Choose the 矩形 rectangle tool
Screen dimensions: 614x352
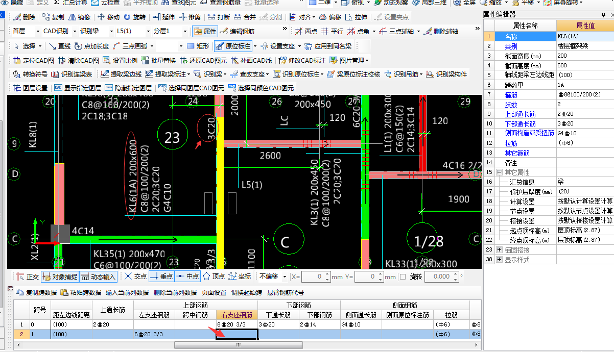(197, 46)
